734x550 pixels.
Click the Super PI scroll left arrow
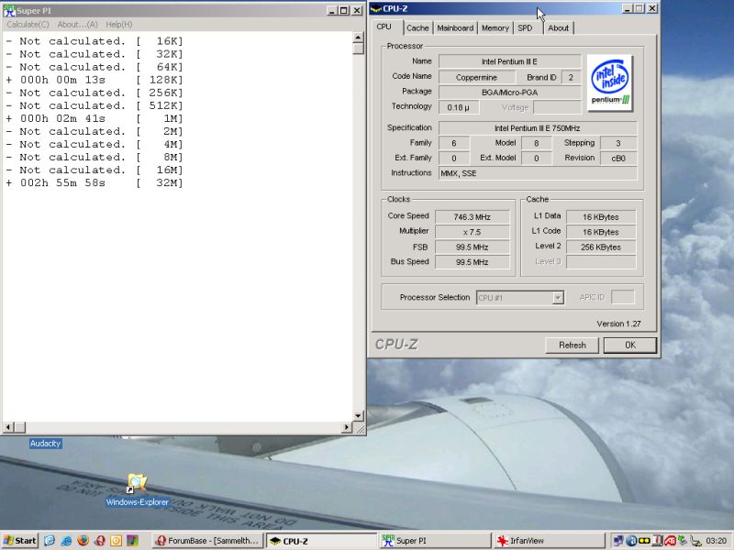coord(8,427)
